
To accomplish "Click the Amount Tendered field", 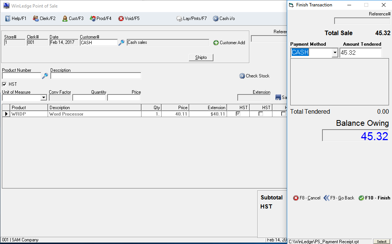I will point(360,53).
